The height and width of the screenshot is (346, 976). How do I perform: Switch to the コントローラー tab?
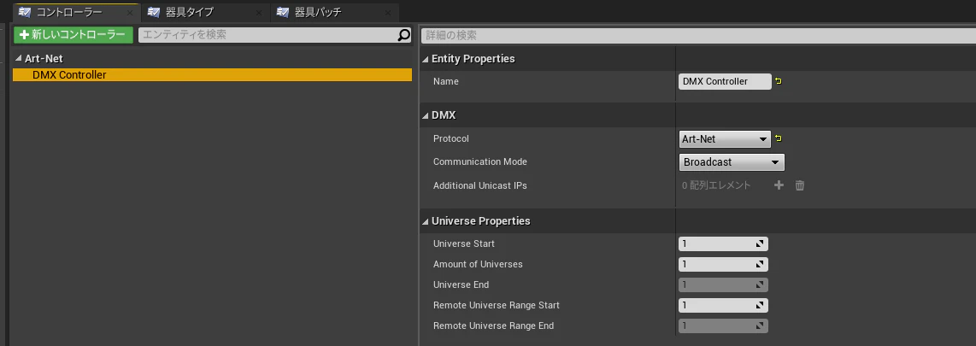(76, 13)
